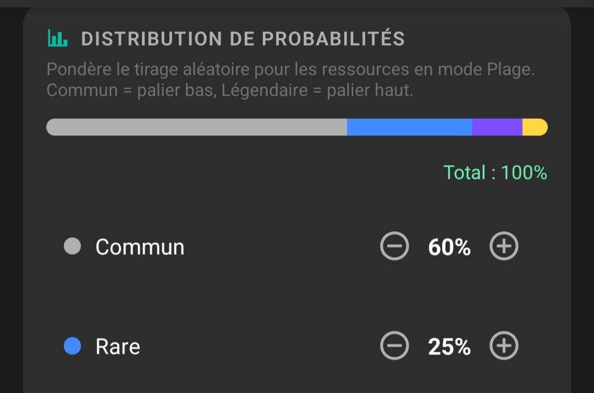Click the plus icon for Rare
This screenshot has width=594, height=393.
pyautogui.click(x=503, y=346)
